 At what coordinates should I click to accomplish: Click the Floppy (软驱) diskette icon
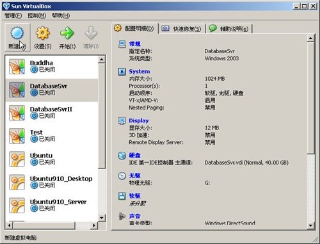click(x=122, y=196)
